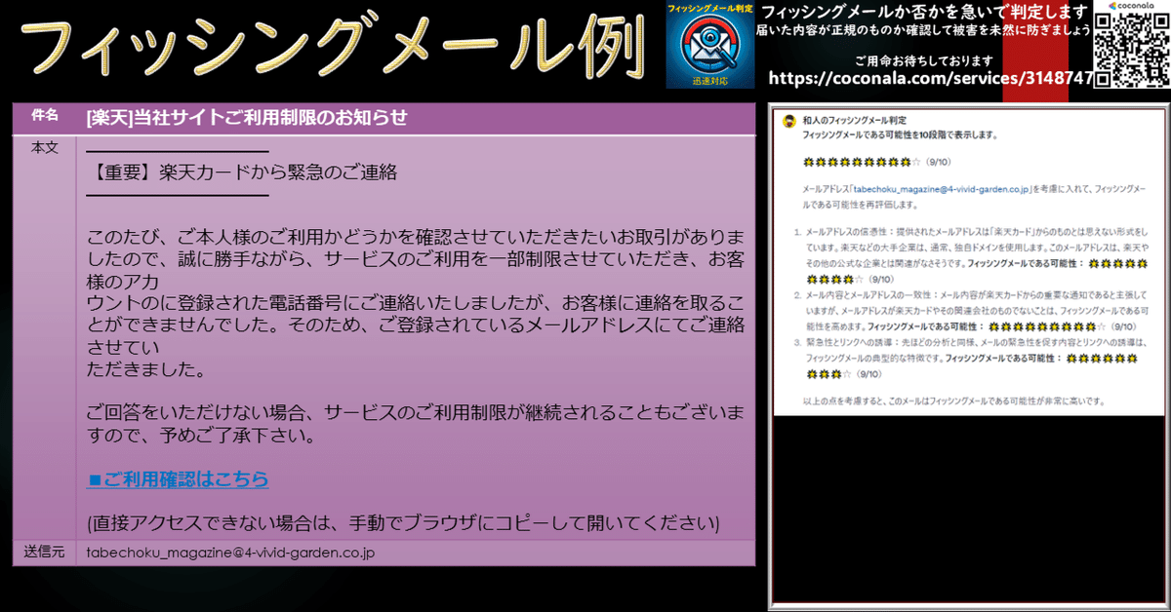Select the sender address in 送信元 row
This screenshot has width=1171, height=612.
pyautogui.click(x=230, y=553)
